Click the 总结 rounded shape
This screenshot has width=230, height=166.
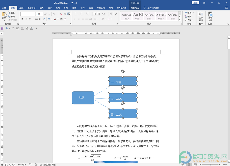[x=83, y=98]
